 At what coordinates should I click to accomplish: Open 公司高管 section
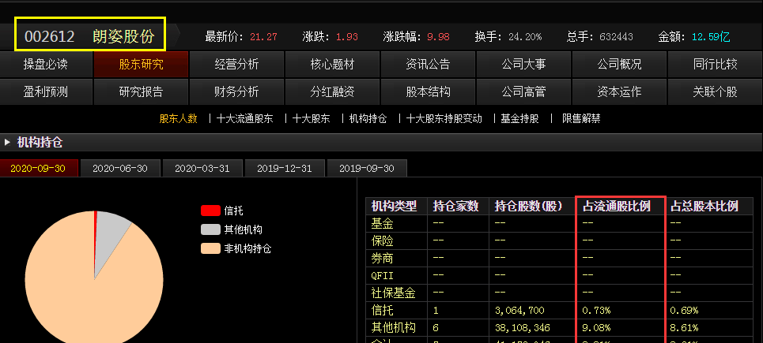point(523,91)
